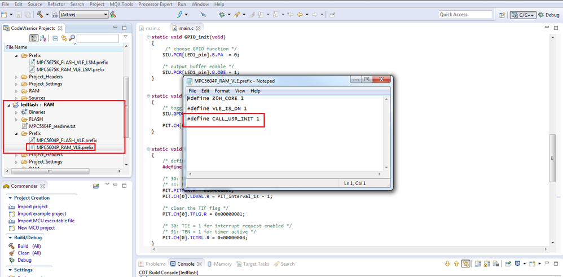Click the down arrow next-error icon in Console
The image size is (563, 277).
[447, 263]
